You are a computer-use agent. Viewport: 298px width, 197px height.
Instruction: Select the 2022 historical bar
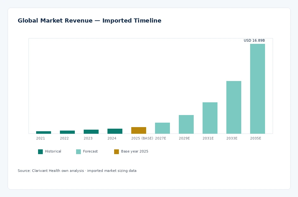coord(67,132)
